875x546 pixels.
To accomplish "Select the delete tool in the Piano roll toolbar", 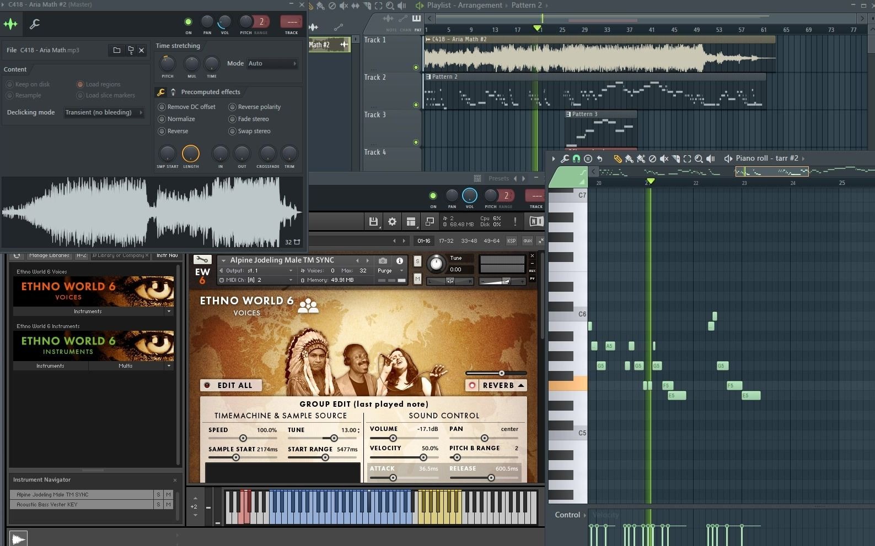I will [652, 159].
